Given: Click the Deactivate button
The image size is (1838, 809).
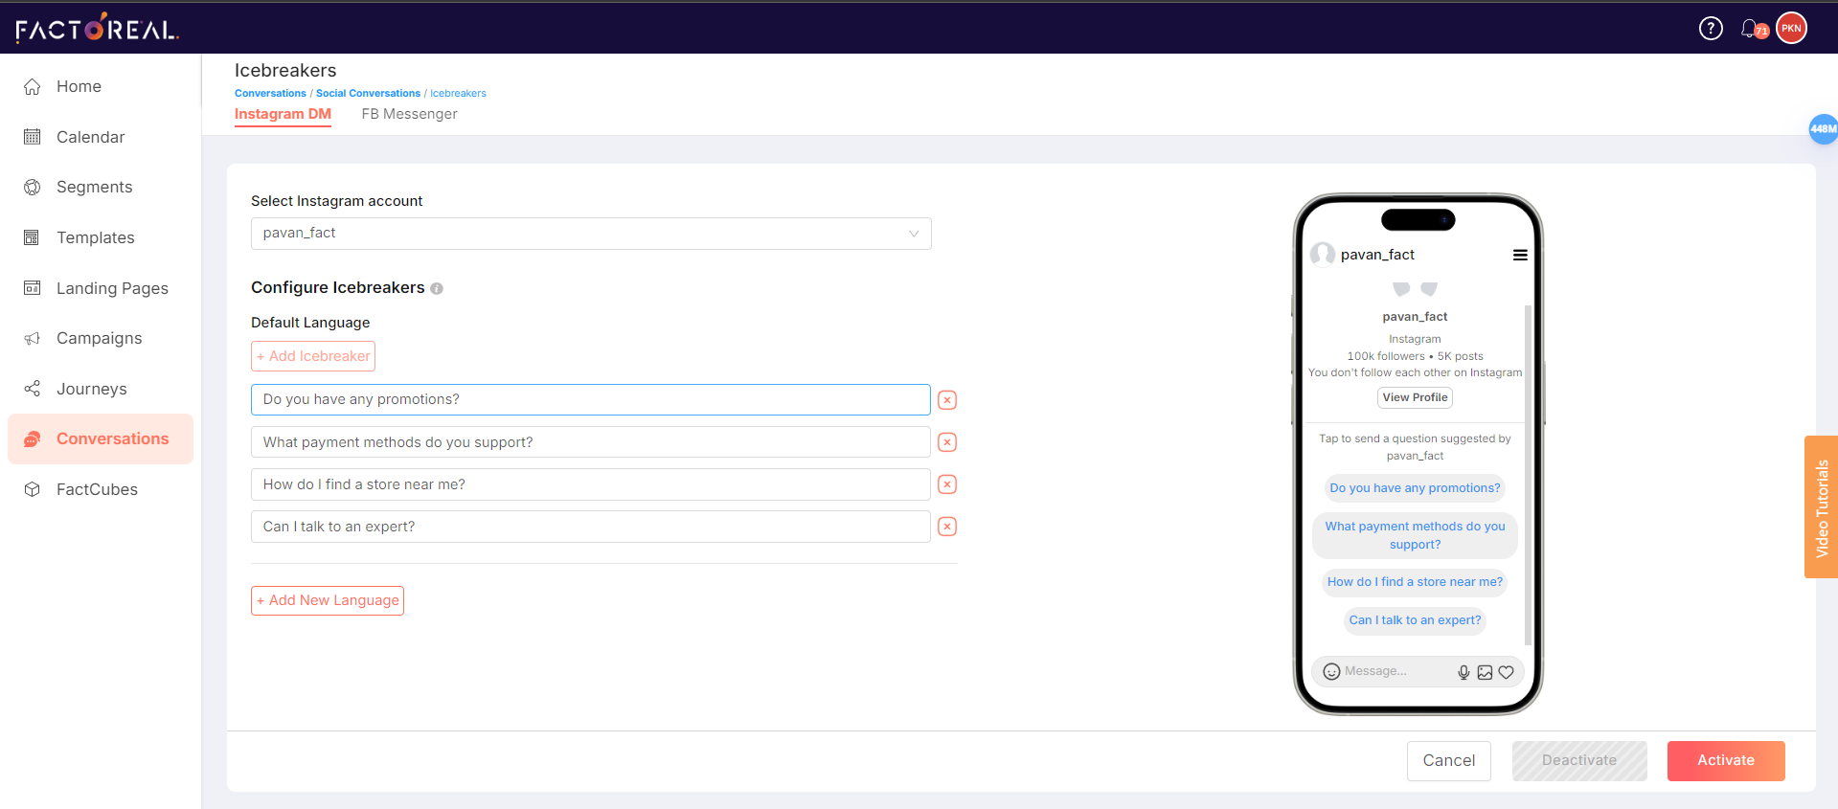Looking at the screenshot, I should [1579, 760].
